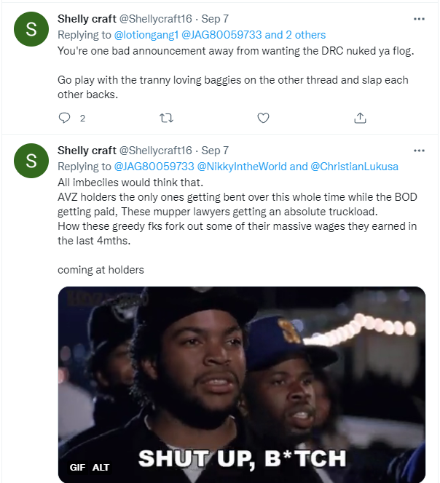
Task: Click the GIF badge on the media
Action: pyautogui.click(x=77, y=467)
